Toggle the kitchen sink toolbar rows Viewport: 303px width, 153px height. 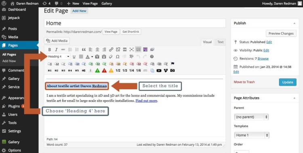[138, 50]
